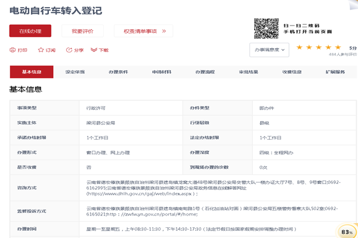Click the 分享 share icon
Viewport: 358px width, 238px height.
pyautogui.click(x=69, y=51)
